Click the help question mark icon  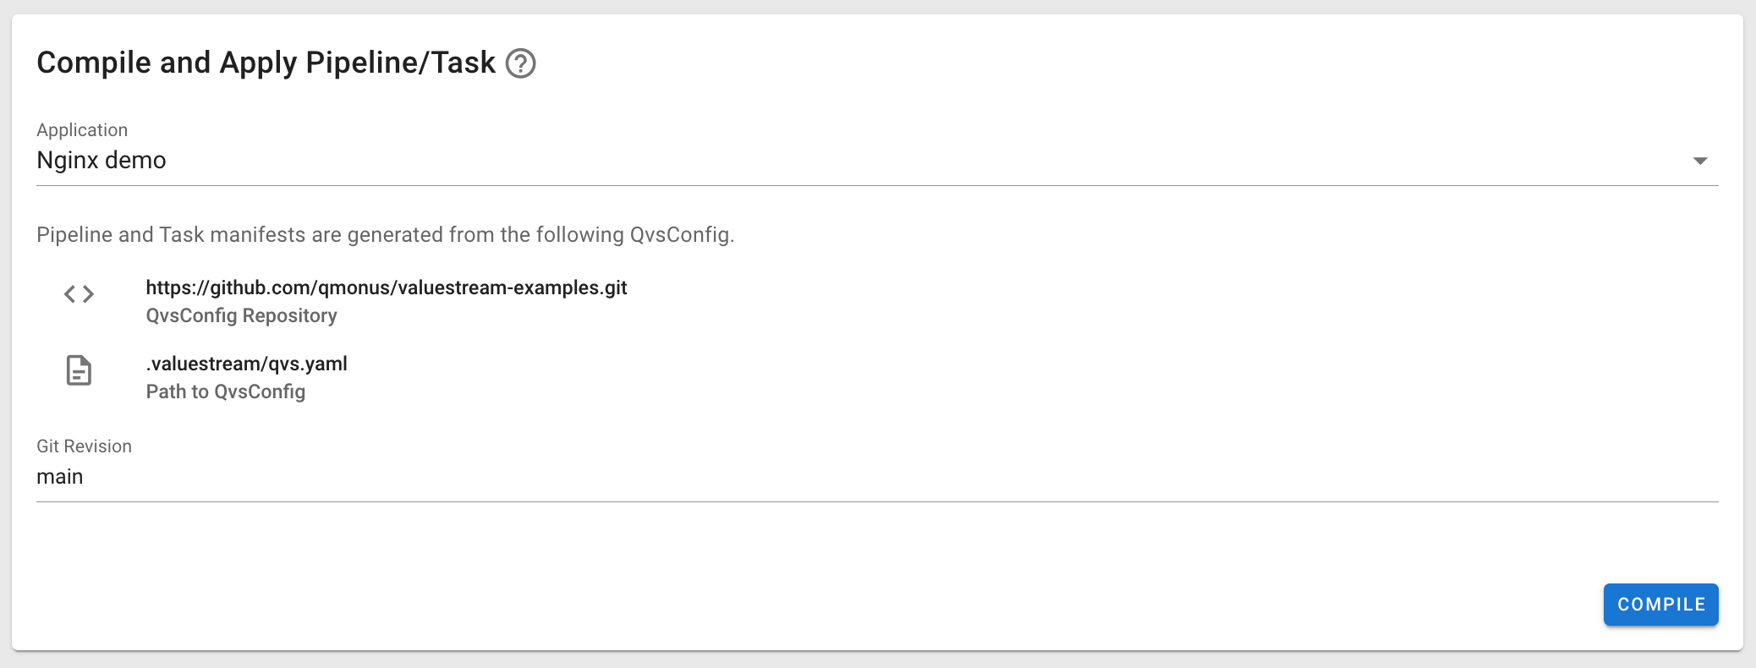coord(520,63)
